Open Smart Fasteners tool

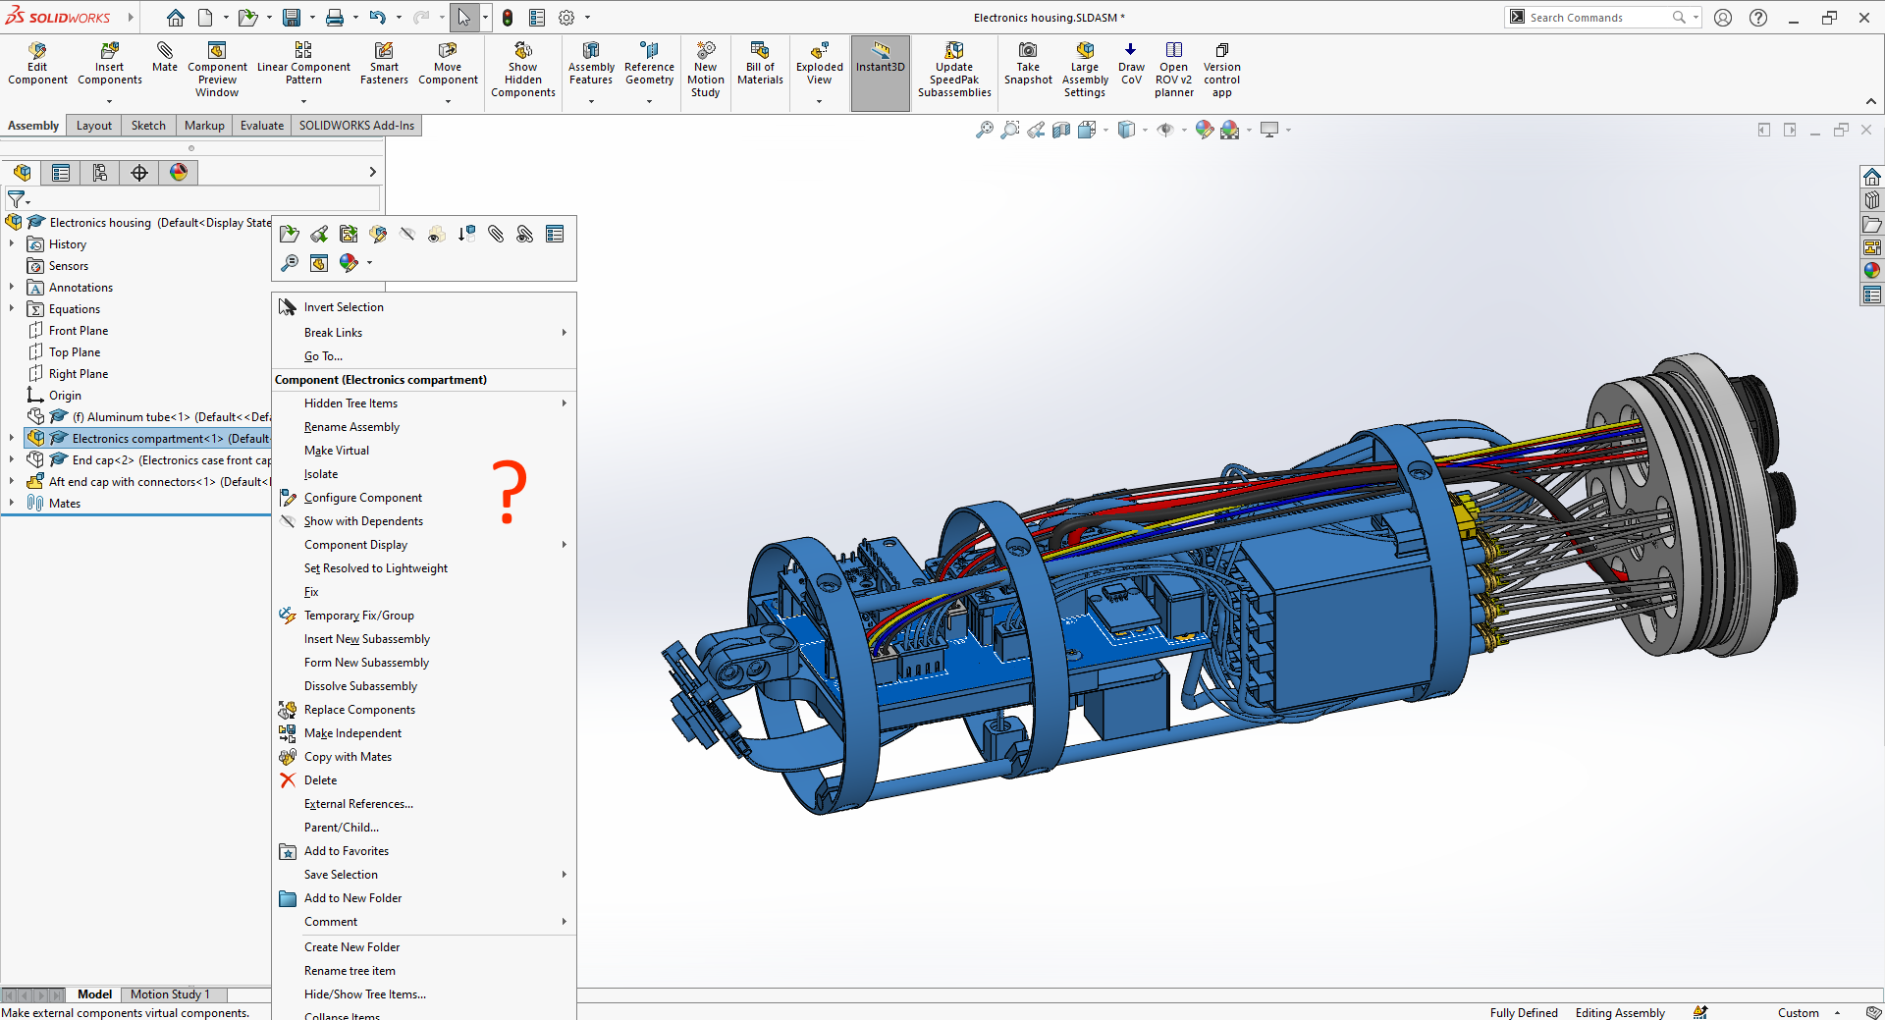384,65
